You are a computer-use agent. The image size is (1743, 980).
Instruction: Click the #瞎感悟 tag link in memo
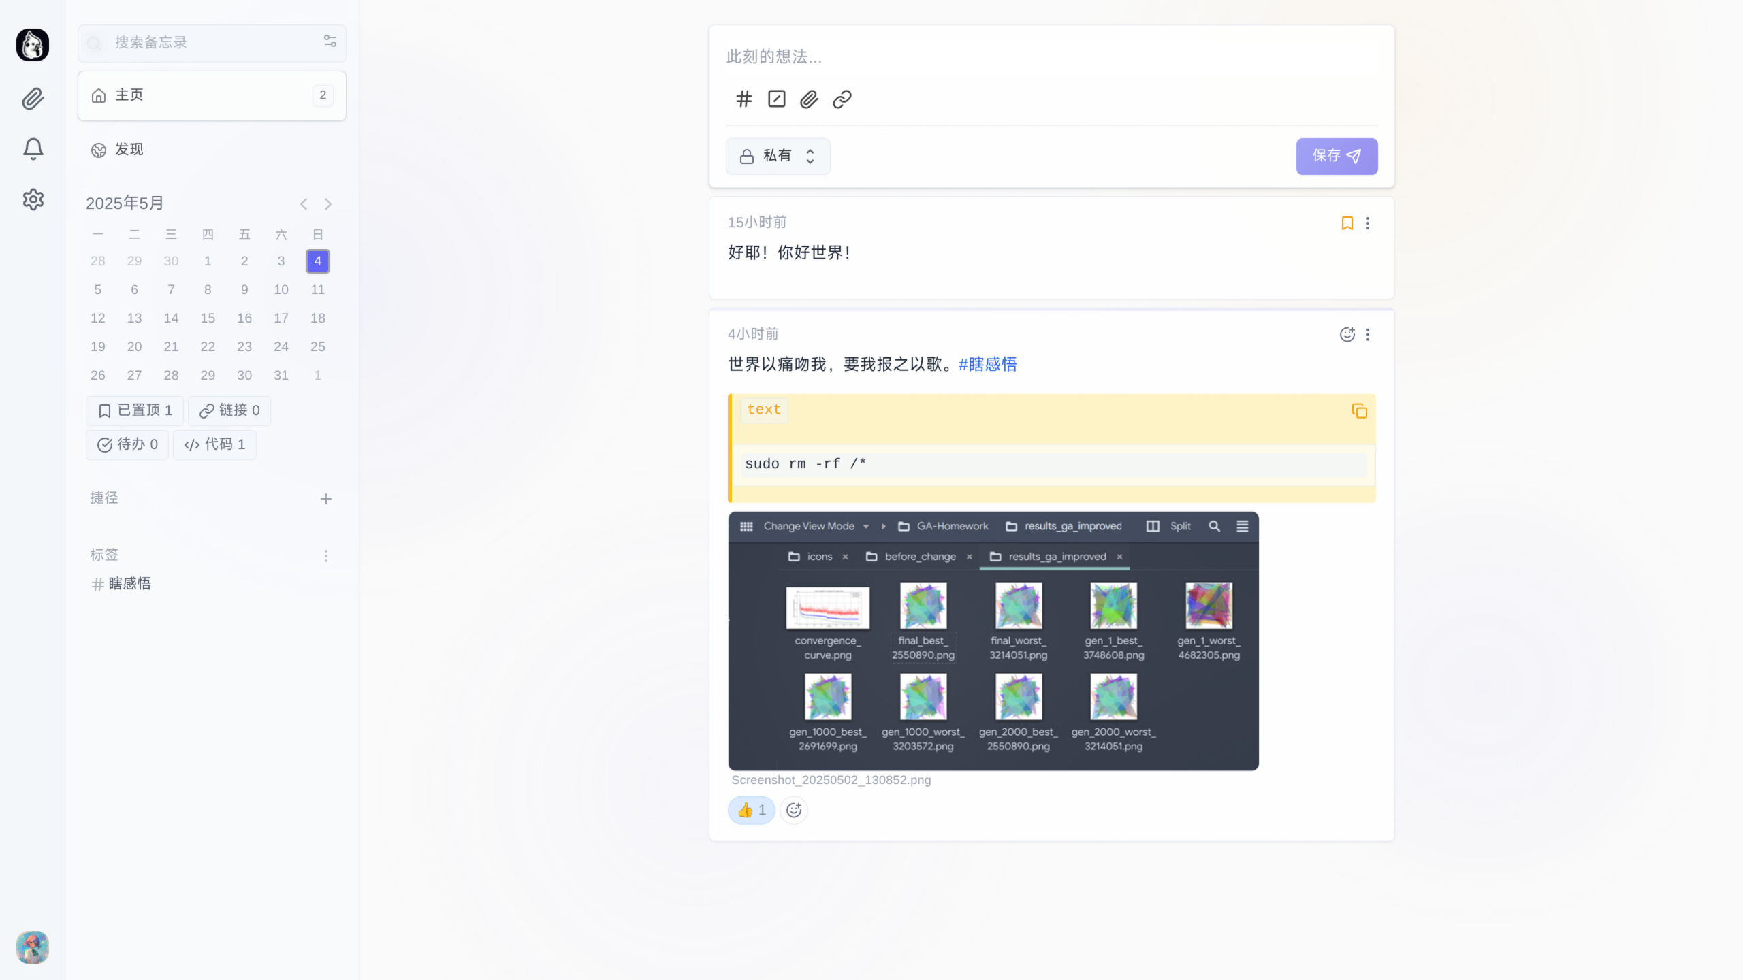[x=987, y=364]
